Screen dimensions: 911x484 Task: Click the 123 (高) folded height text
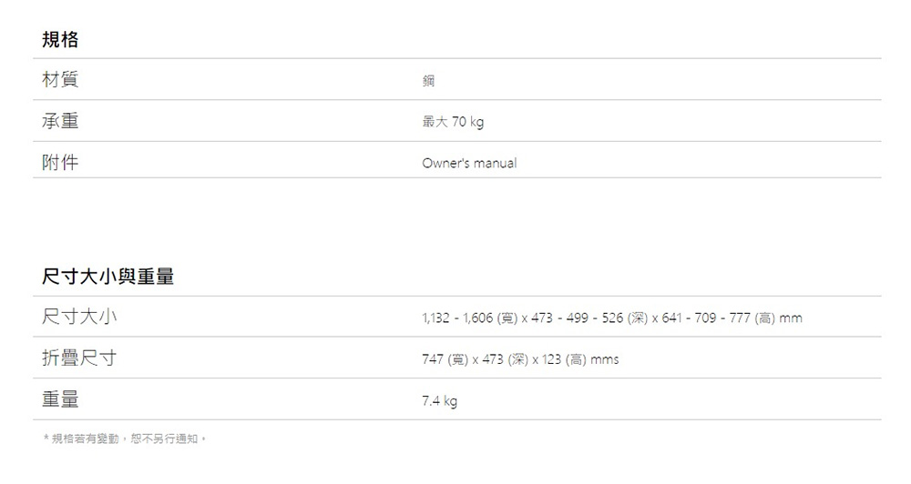pyautogui.click(x=564, y=359)
